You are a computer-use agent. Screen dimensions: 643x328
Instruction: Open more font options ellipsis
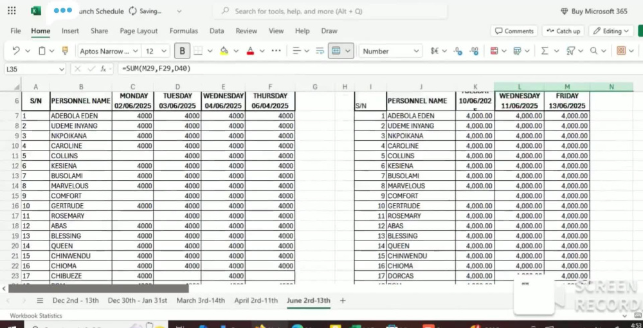pyautogui.click(x=276, y=51)
